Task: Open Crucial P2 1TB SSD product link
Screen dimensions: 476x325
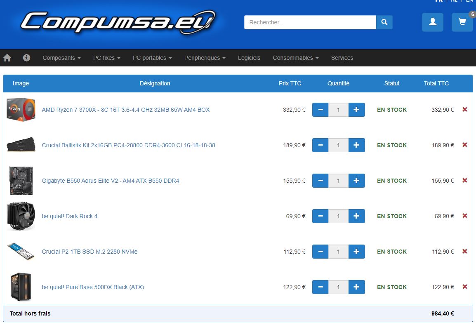Action: [x=90, y=252]
